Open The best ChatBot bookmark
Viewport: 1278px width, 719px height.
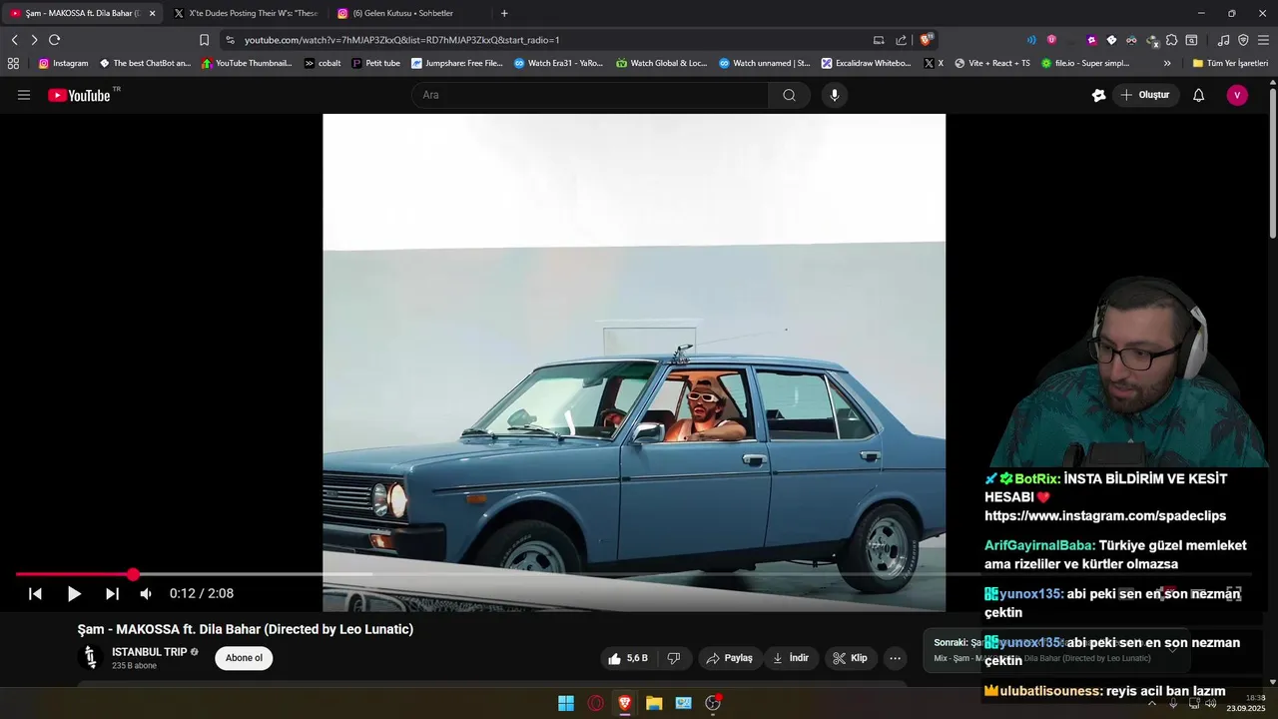145,63
